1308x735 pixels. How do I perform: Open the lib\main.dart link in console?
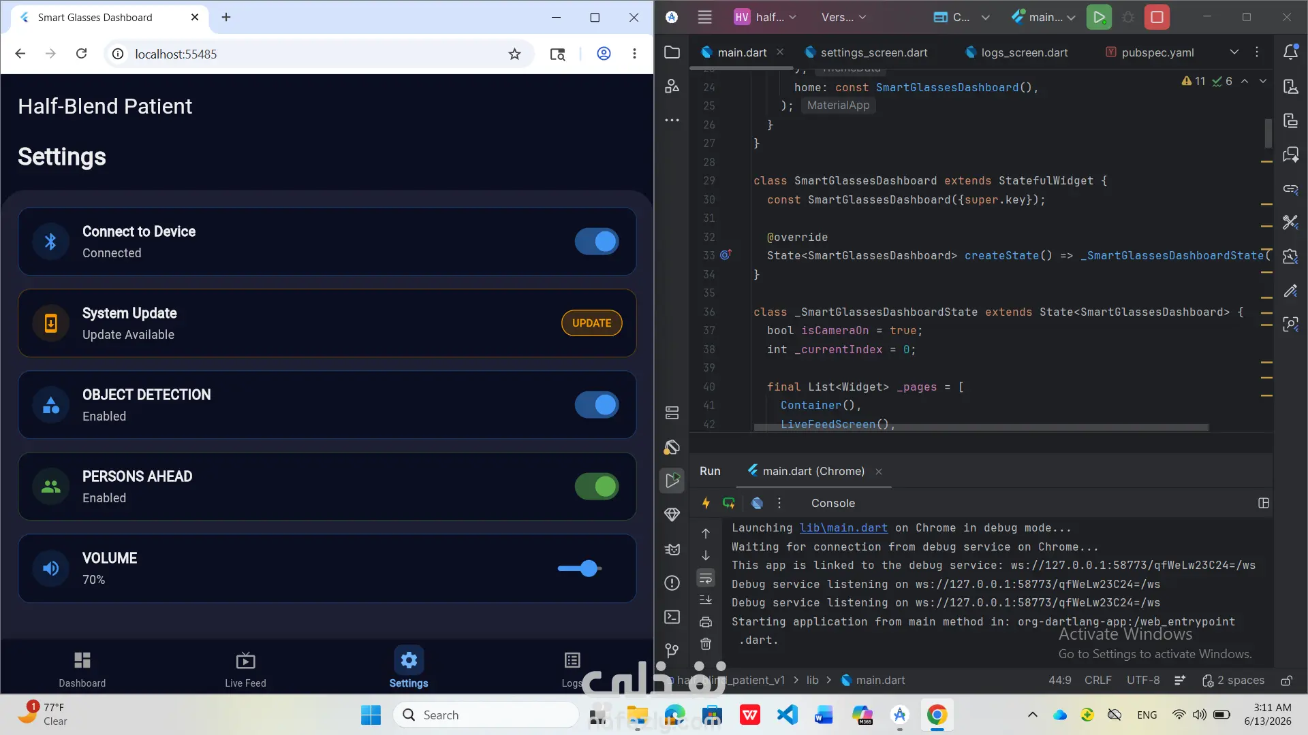tap(843, 528)
